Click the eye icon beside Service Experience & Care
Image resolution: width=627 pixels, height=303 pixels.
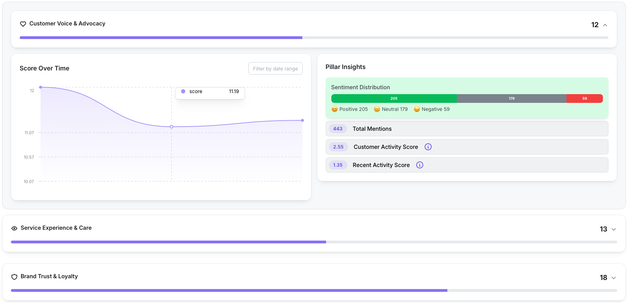tap(14, 228)
